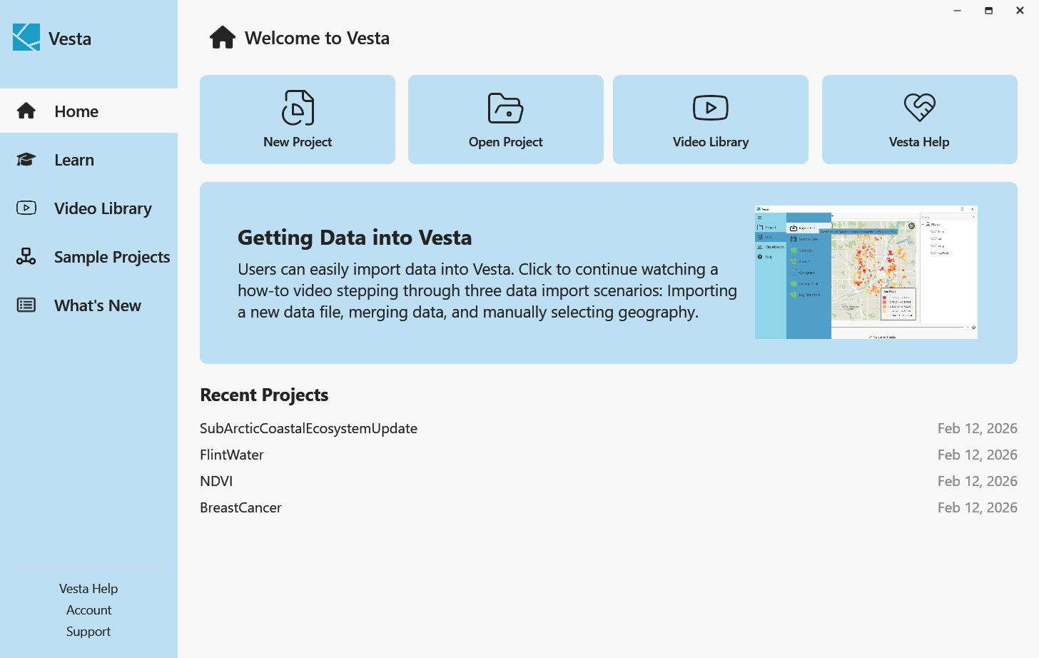Click the Support link at bottom left
This screenshot has height=658, width=1039.
[x=88, y=632]
